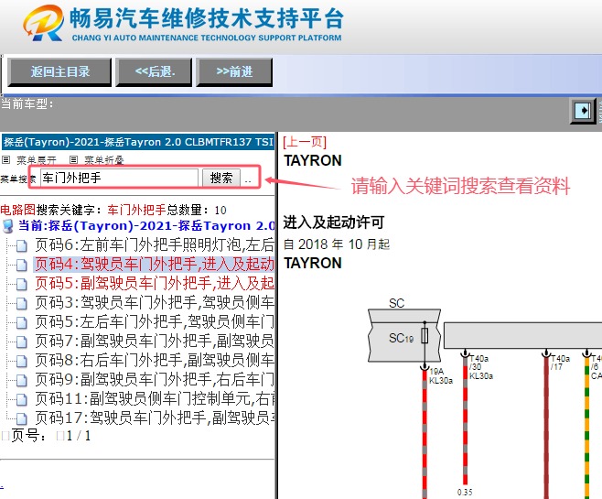
Task: Go forward with the >>前进 button
Action: [234, 71]
